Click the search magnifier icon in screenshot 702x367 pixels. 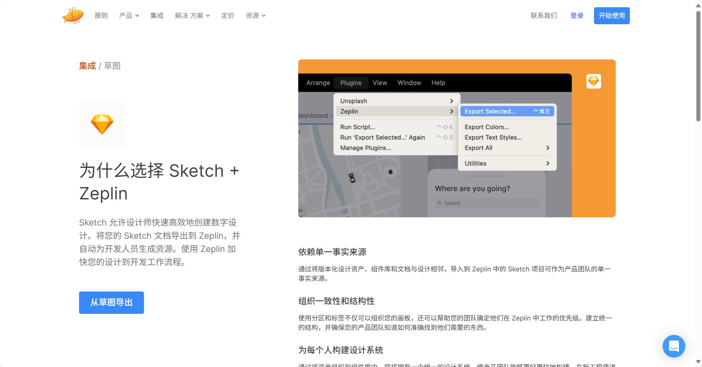tap(440, 203)
